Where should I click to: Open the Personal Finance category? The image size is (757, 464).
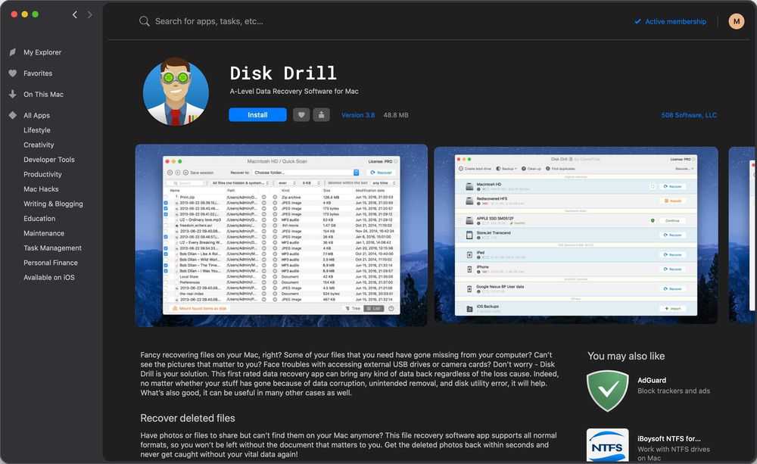51,263
